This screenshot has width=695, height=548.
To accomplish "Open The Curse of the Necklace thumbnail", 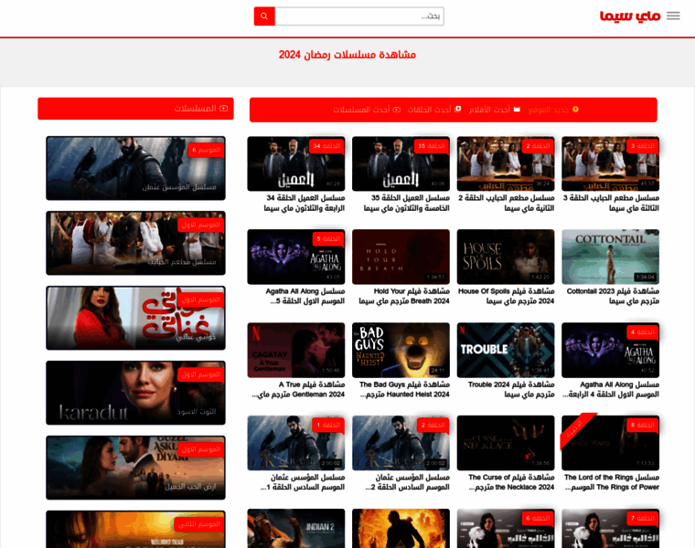I will point(506,443).
